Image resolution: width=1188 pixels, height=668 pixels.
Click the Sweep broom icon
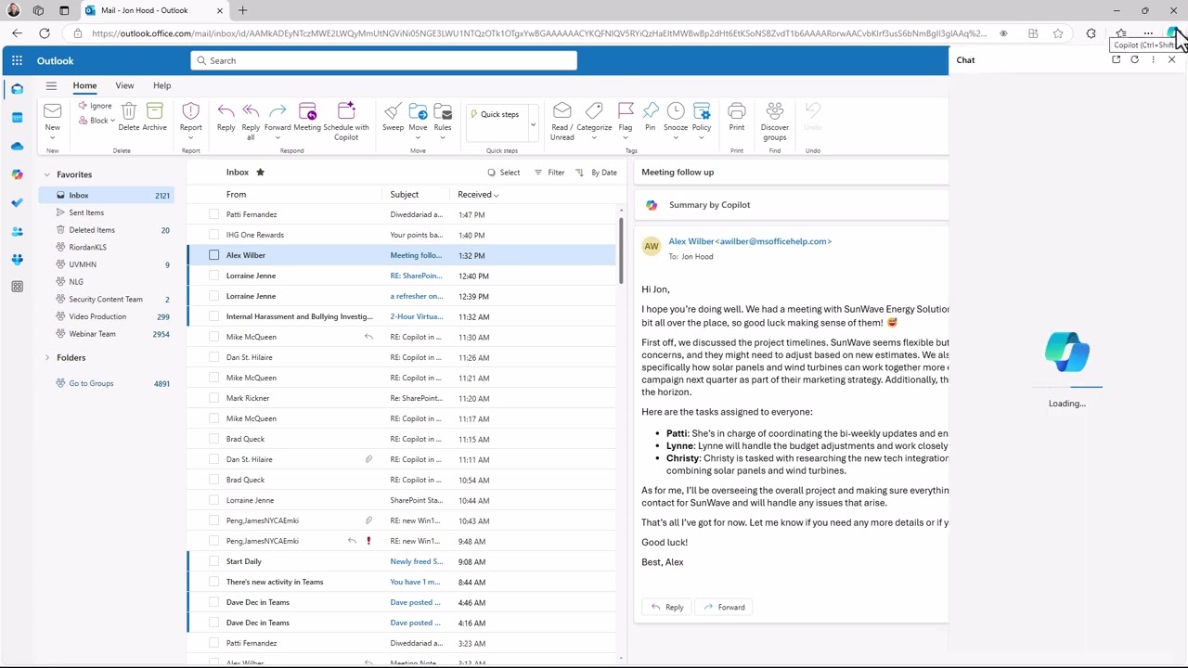click(393, 111)
